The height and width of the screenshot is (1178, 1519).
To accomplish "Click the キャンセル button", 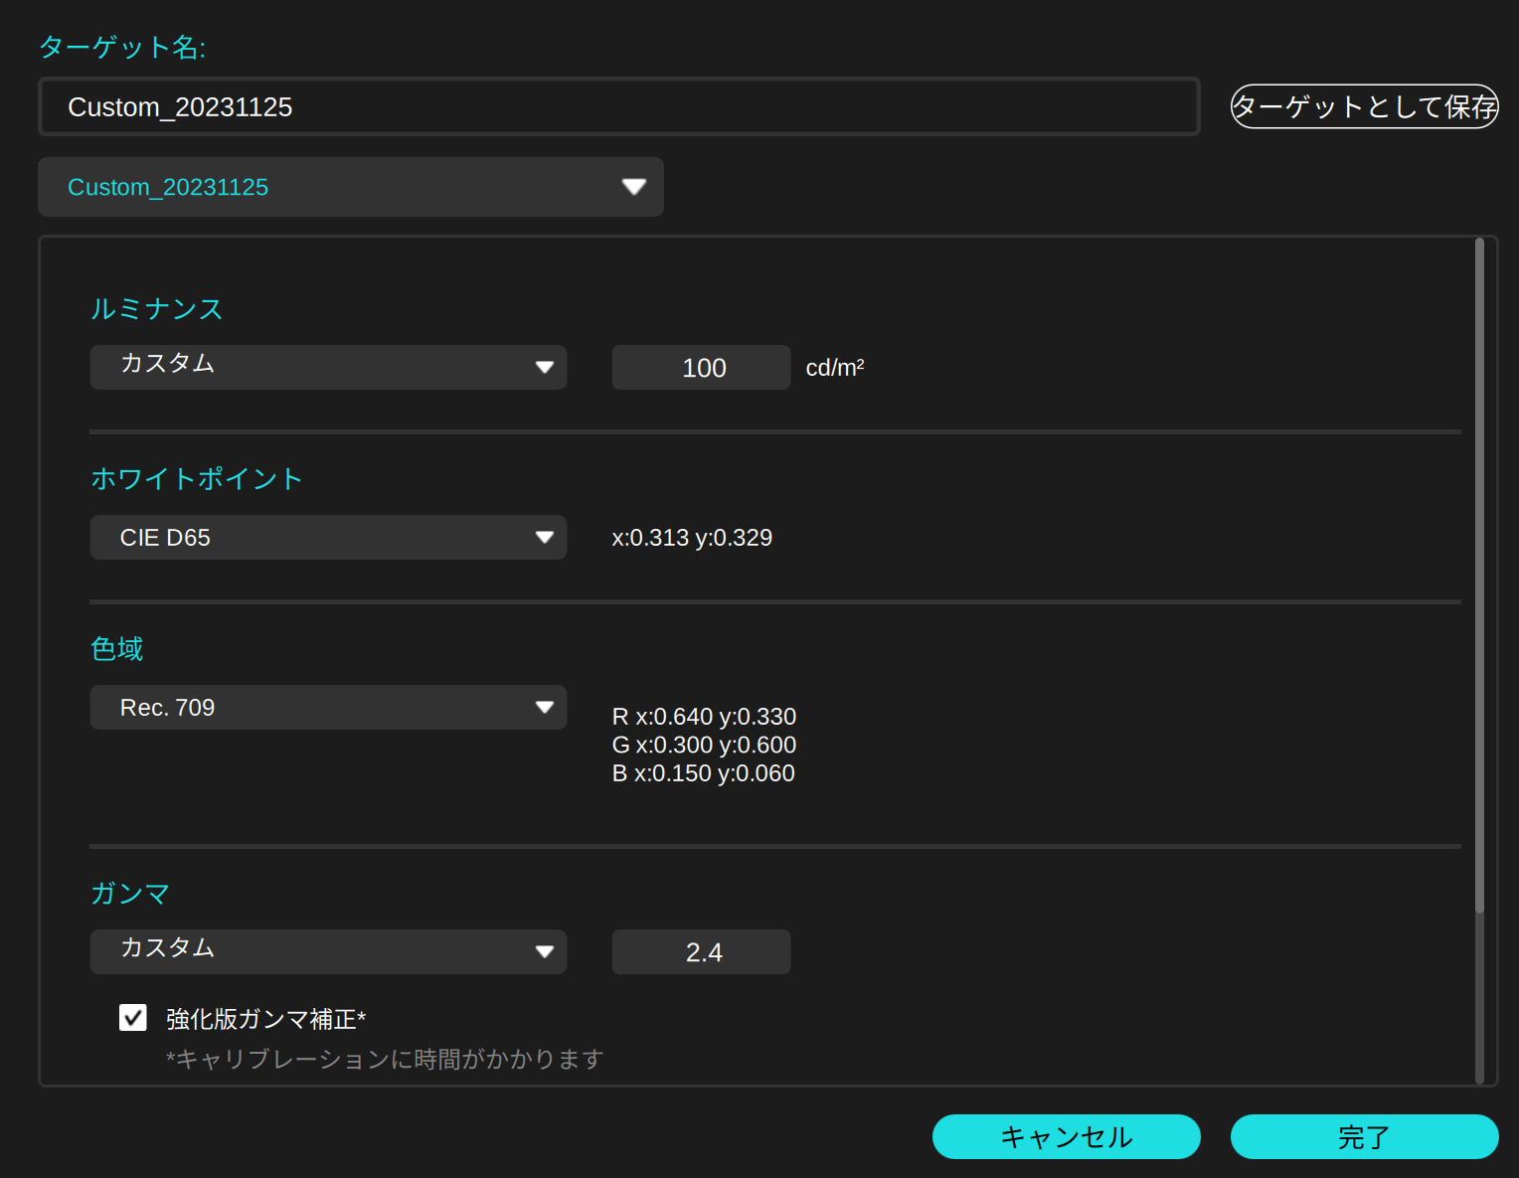I will tap(1066, 1136).
